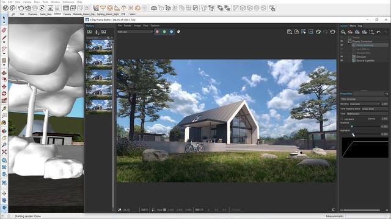Switch to the Stats tab
The image size is (391, 219).
[x=353, y=26]
